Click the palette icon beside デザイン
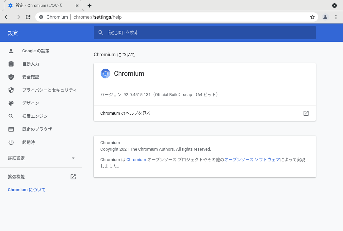Viewport: 343px width, 231px height. tap(11, 103)
